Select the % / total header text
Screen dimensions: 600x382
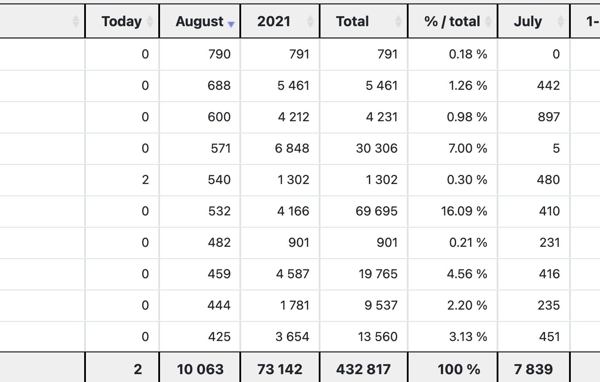(452, 21)
